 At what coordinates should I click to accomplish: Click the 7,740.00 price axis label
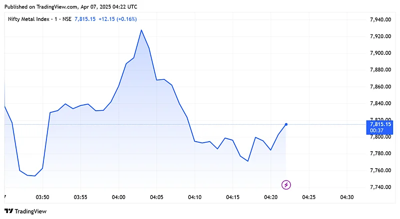coord(380,187)
